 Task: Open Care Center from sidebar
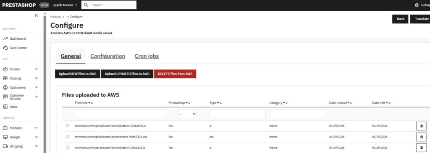[x=18, y=48]
